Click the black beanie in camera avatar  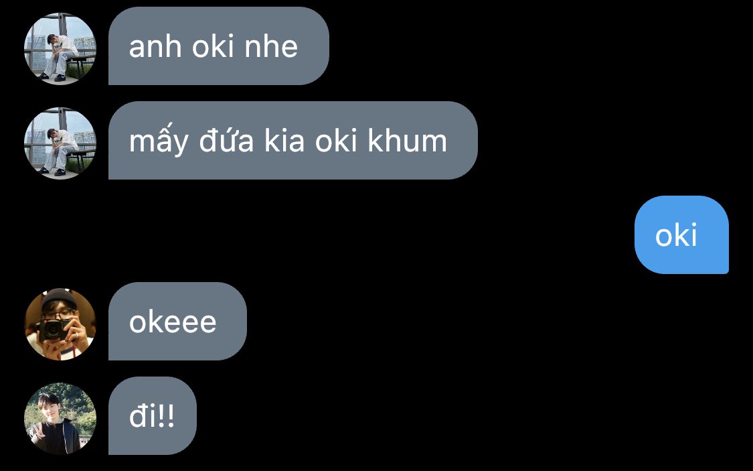click(59, 300)
